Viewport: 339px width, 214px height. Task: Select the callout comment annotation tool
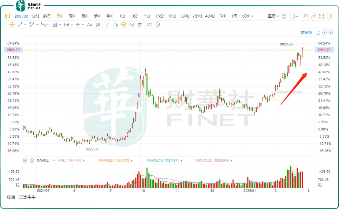[98, 25]
